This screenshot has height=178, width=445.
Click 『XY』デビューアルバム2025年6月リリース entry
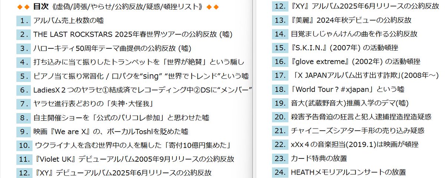tap(122, 173)
